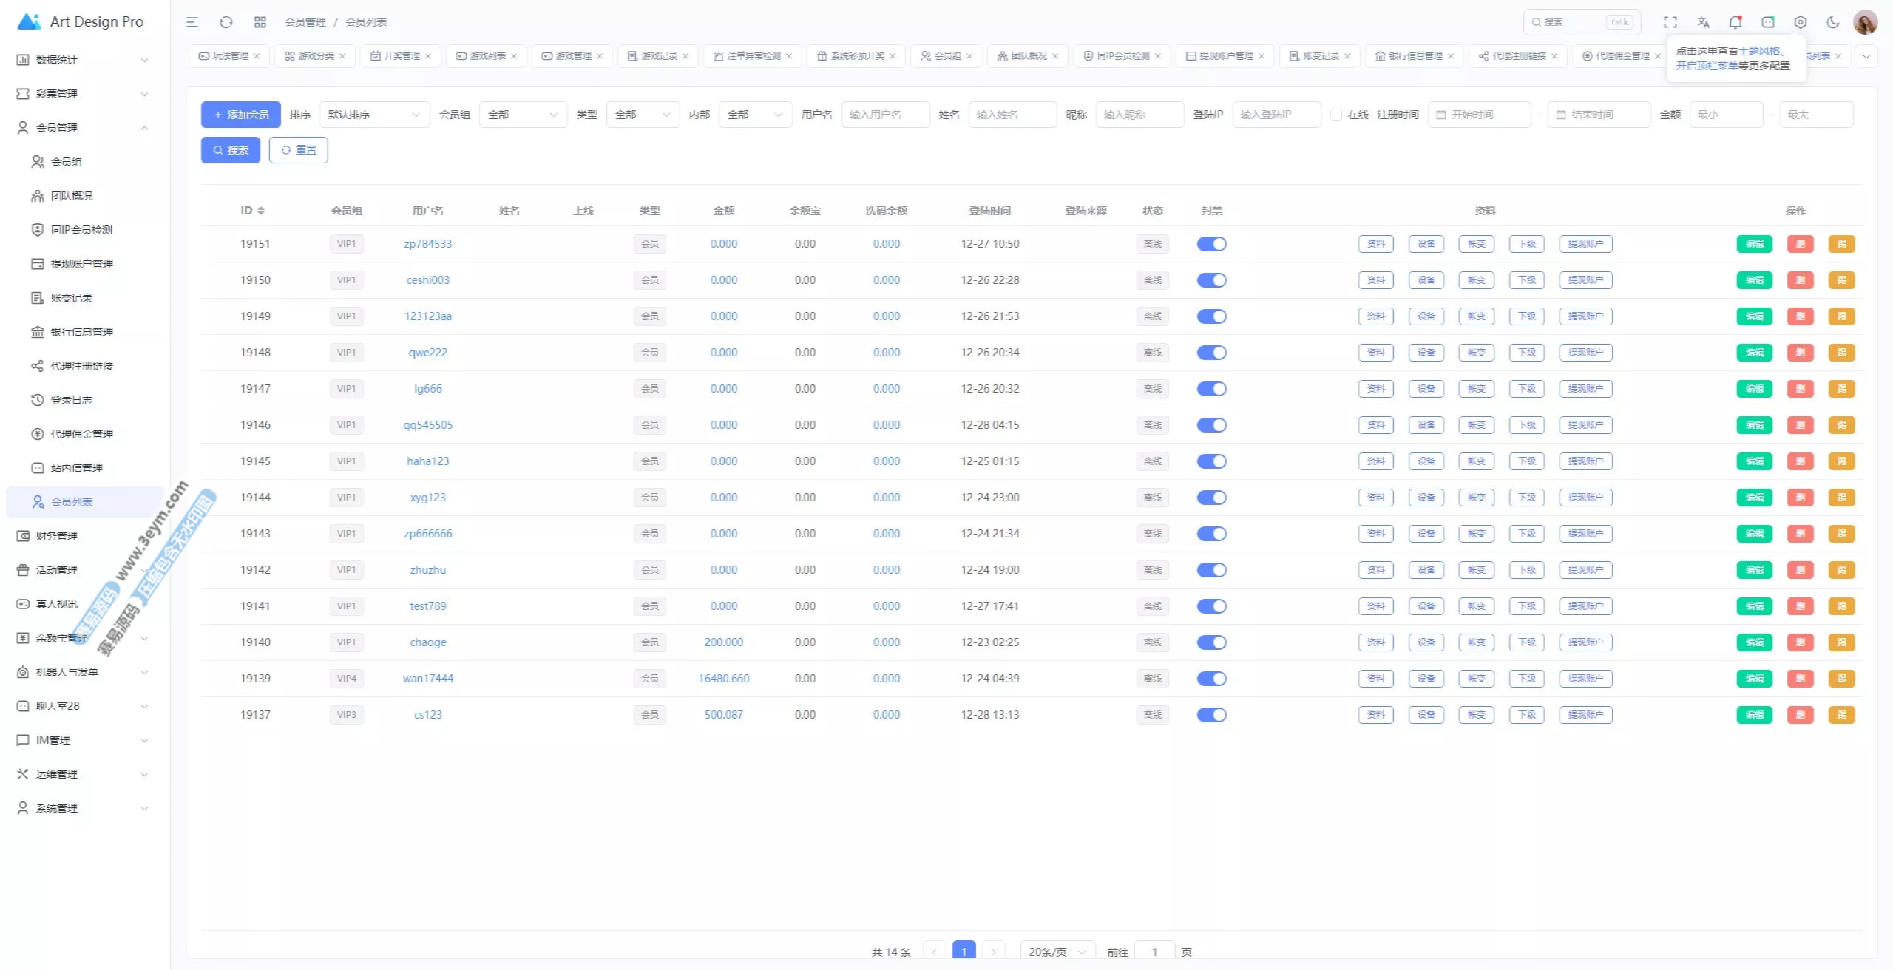This screenshot has height=970, width=1893.
Task: Toggle the sidebar collapse menu icon
Action: (x=192, y=22)
